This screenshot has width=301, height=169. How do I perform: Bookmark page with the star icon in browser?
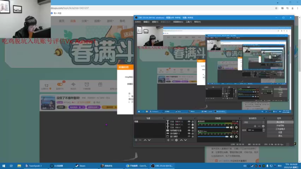pos(276,8)
